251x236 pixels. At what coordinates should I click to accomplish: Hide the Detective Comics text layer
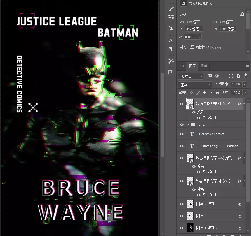click(x=182, y=134)
